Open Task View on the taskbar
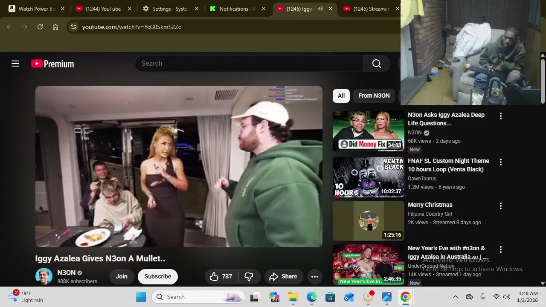 [x=255, y=297]
